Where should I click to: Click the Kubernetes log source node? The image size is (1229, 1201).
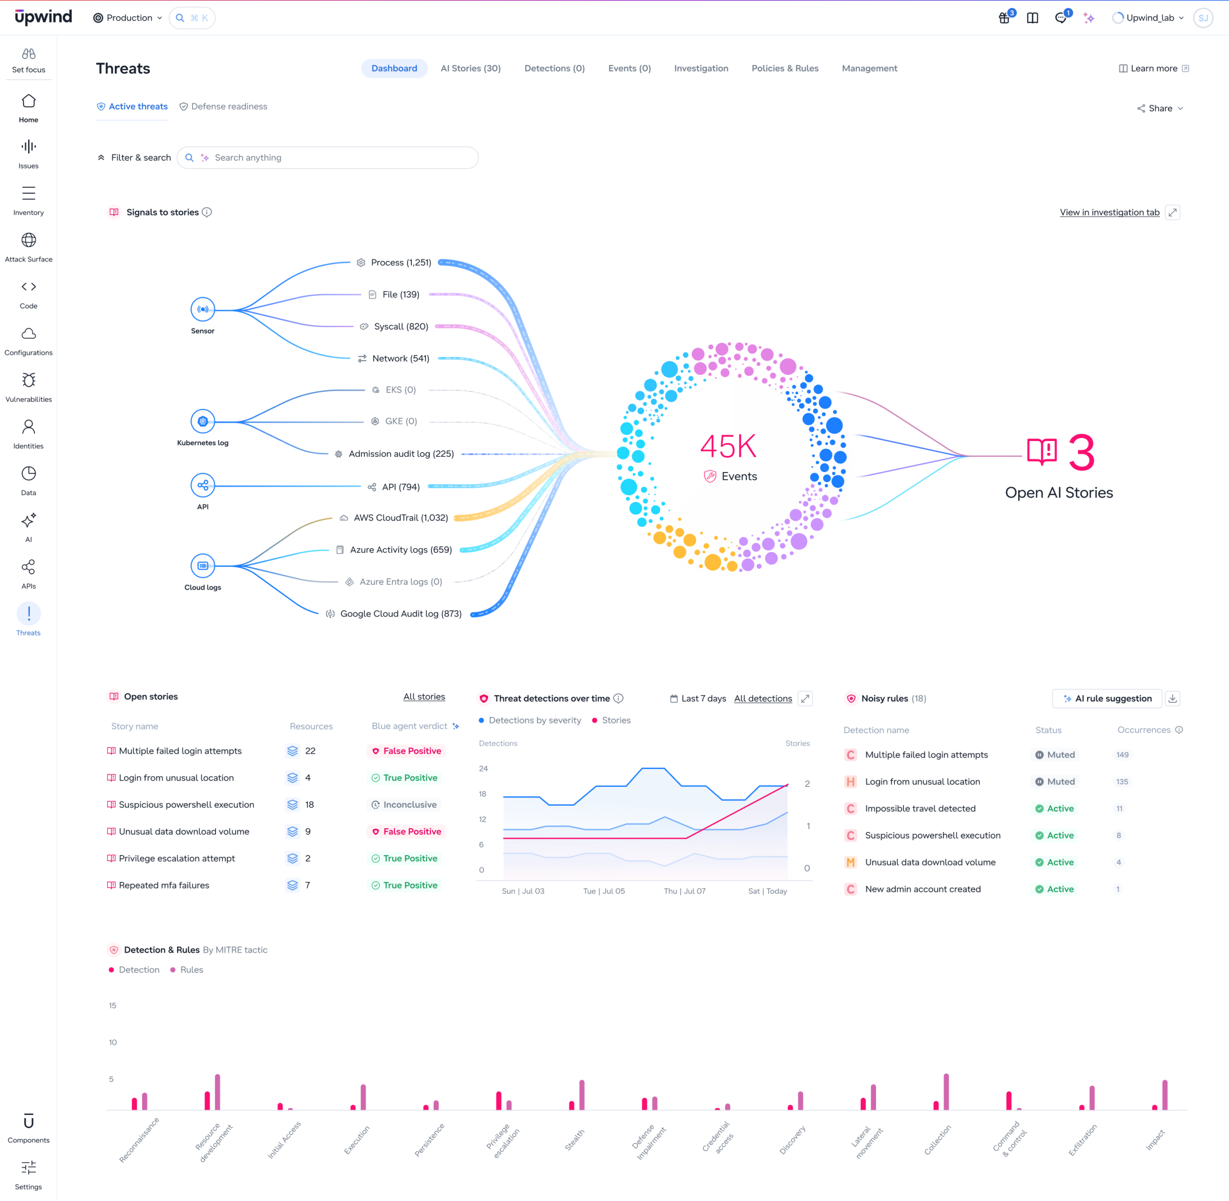click(x=203, y=421)
